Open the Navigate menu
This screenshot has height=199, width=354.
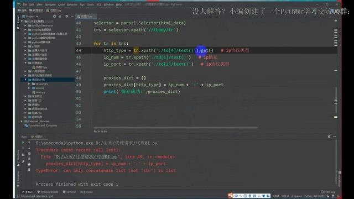50,4
